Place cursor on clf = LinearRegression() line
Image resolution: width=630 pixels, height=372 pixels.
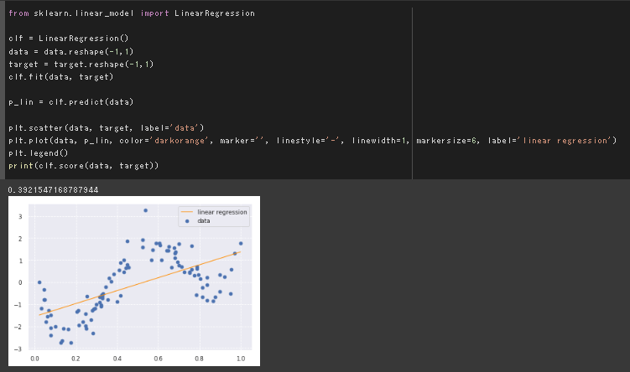(x=68, y=39)
